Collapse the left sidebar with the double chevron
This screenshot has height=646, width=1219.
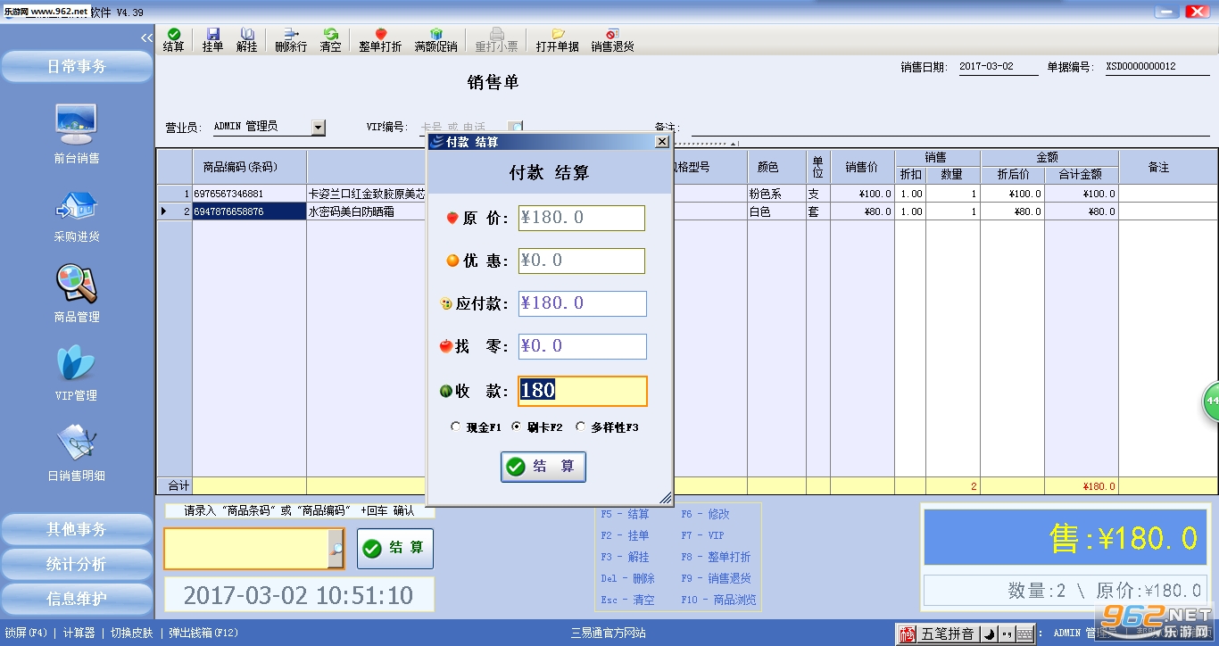tap(147, 37)
